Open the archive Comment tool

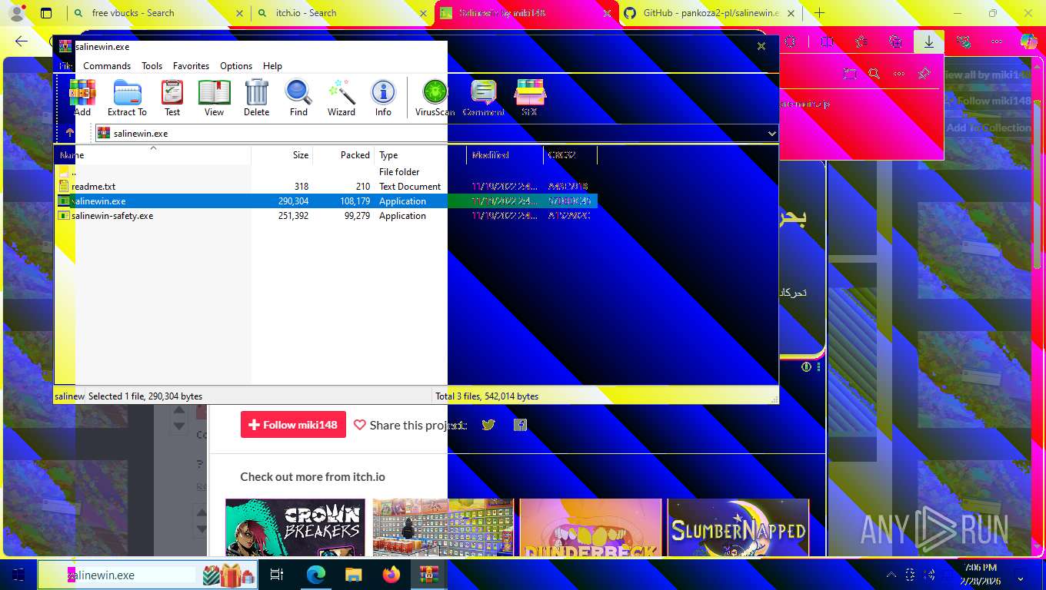[483, 98]
